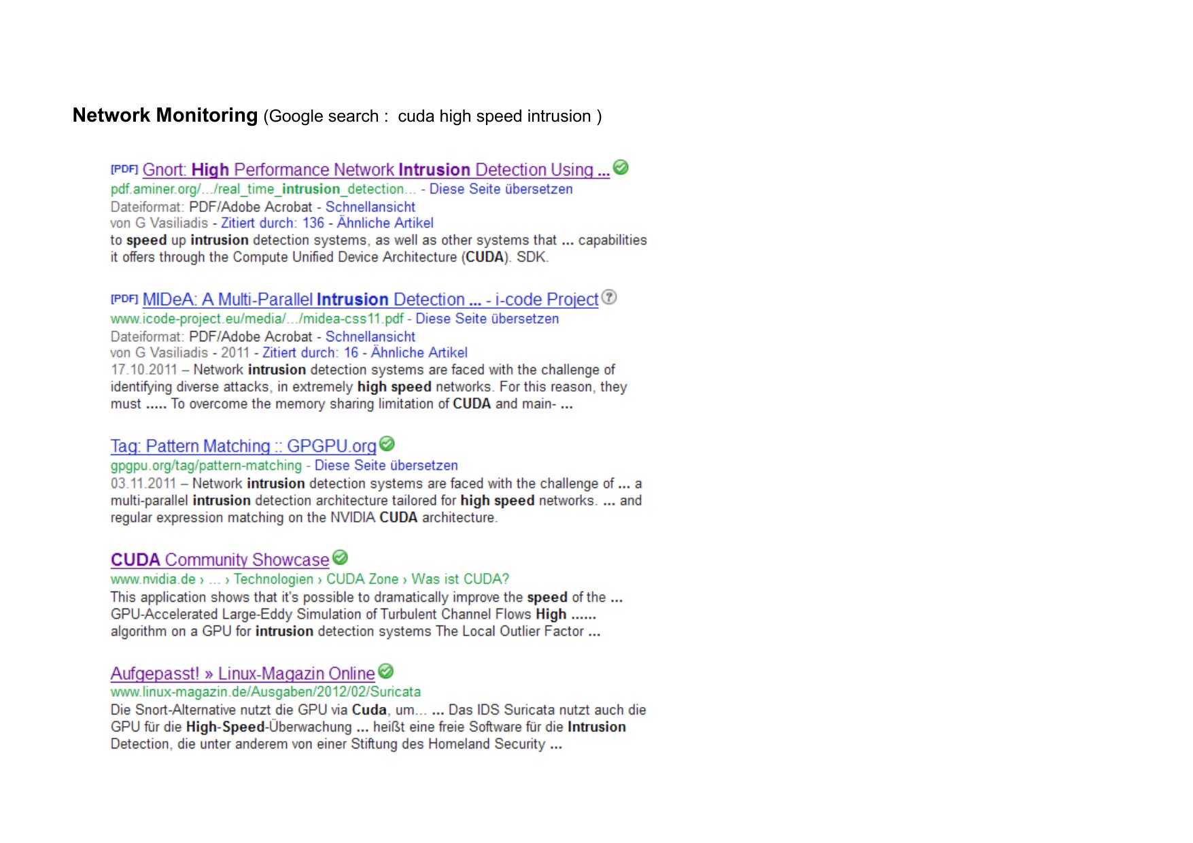
Task: Open Schnellansicht for the Gnort PDF
Action: coord(370,207)
